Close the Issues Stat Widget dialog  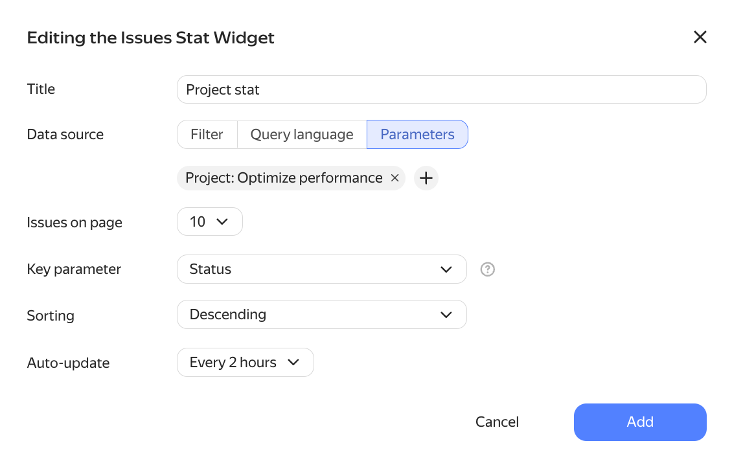coord(700,38)
